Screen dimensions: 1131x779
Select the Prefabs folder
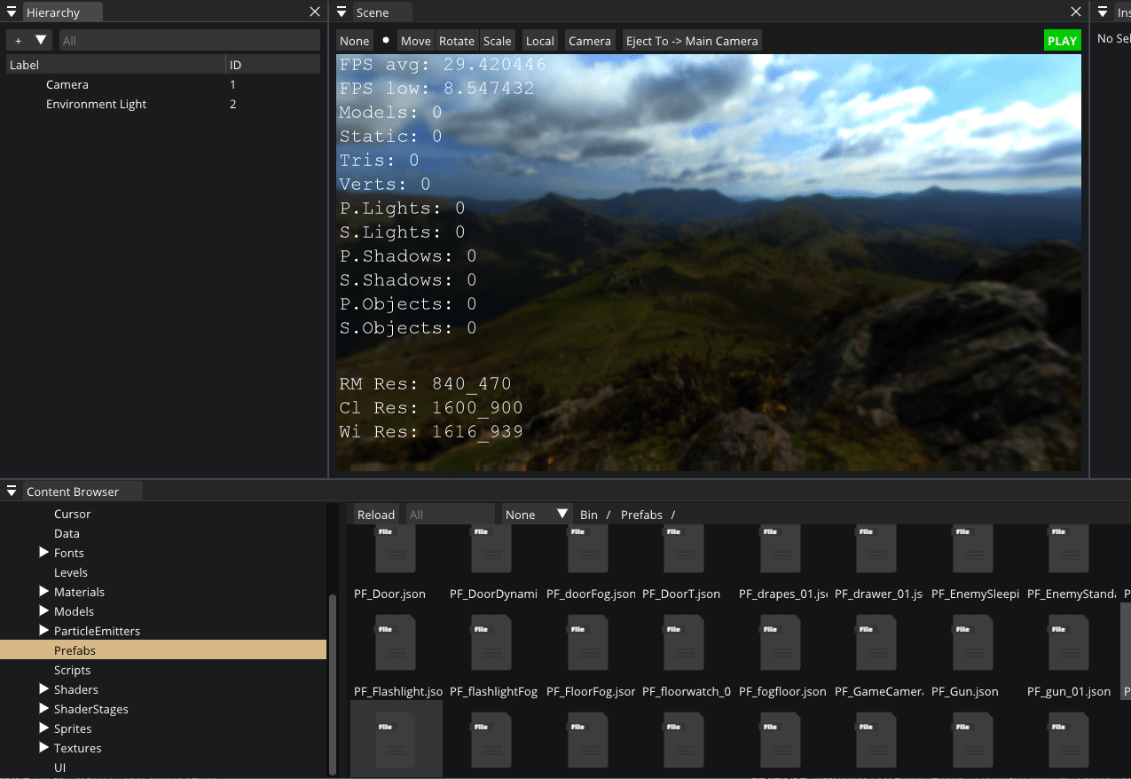click(163, 650)
